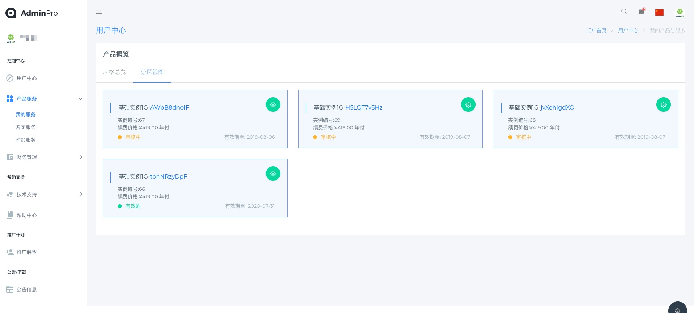Expand the 财务管理 sidebar menu
The height and width of the screenshot is (313, 694).
pos(81,157)
